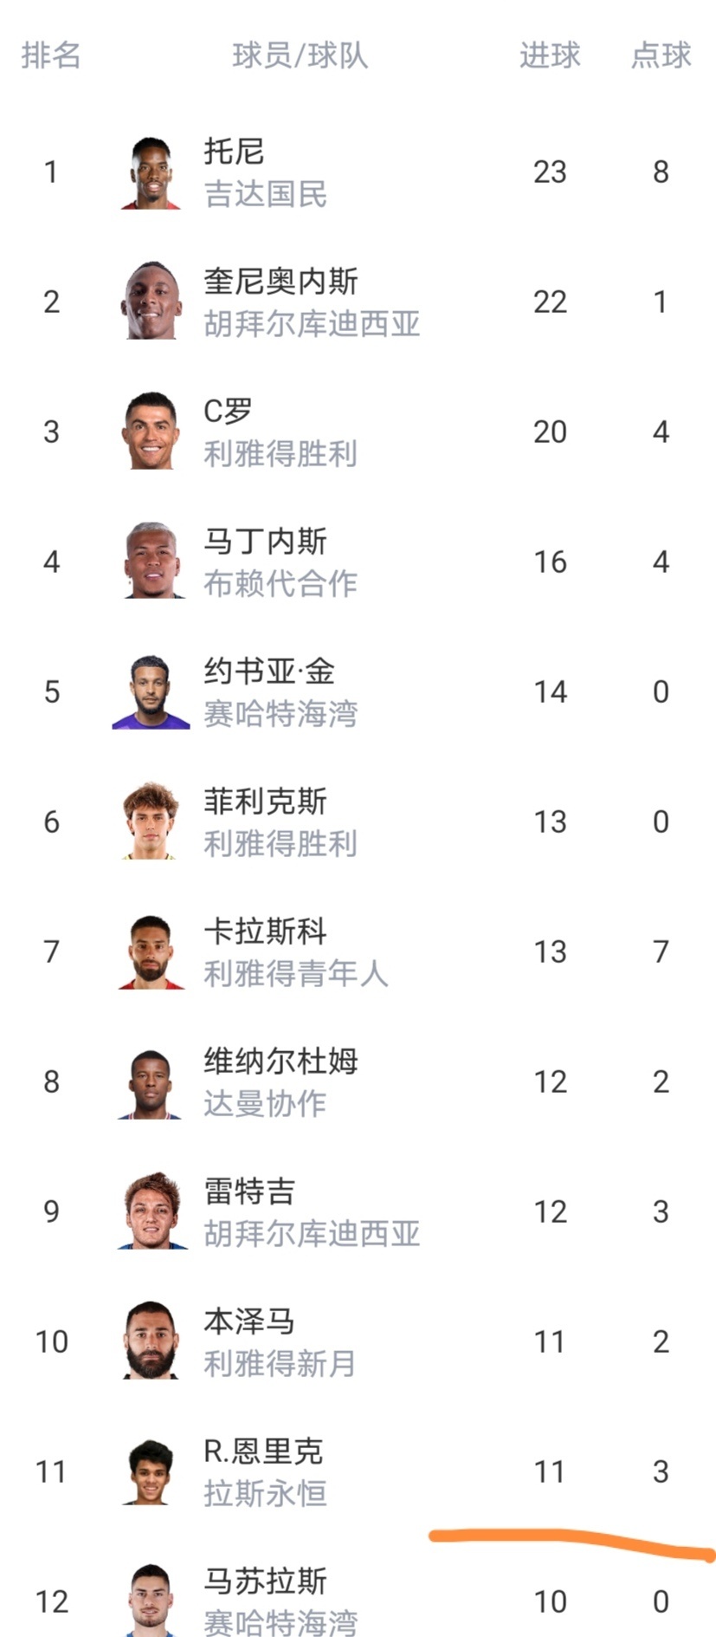Tap 维纳尔杜姆's portrait photo

click(151, 1082)
